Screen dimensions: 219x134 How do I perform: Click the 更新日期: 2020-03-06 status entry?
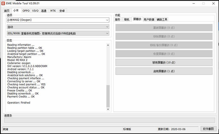click(x=172, y=129)
